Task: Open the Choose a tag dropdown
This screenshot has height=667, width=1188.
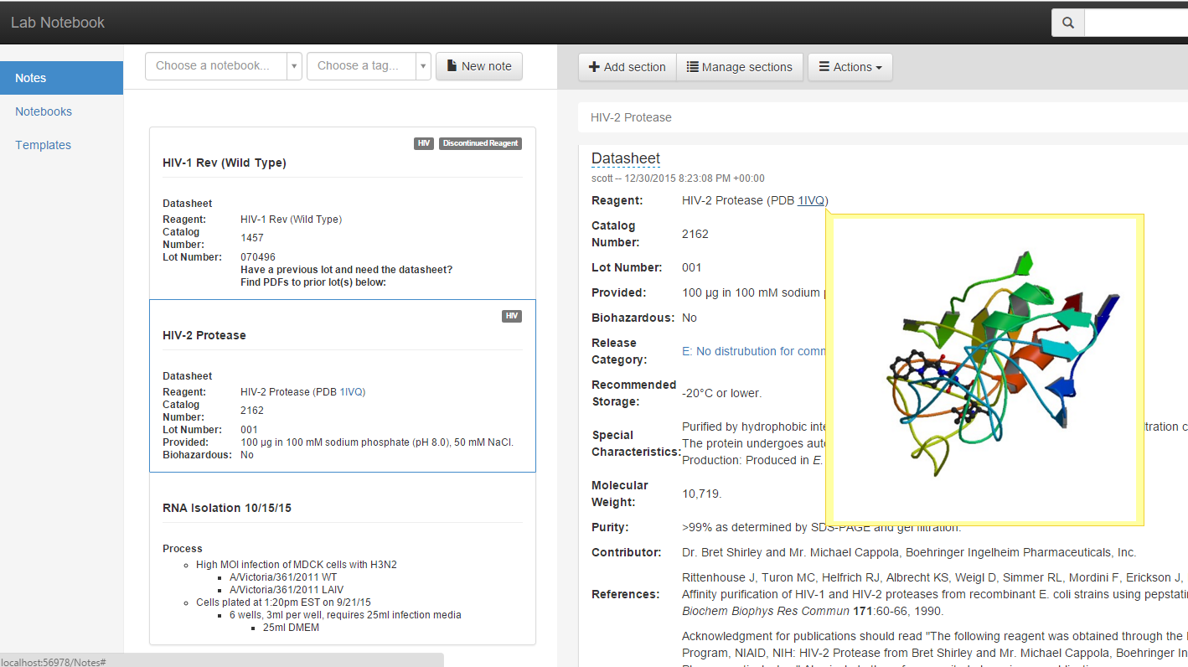Action: pyautogui.click(x=423, y=65)
